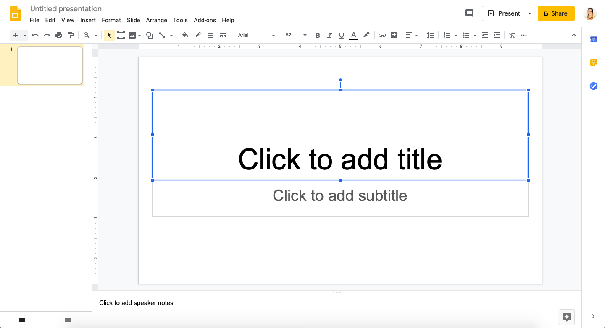Open the text color swatch
605x328 pixels.
(354, 35)
